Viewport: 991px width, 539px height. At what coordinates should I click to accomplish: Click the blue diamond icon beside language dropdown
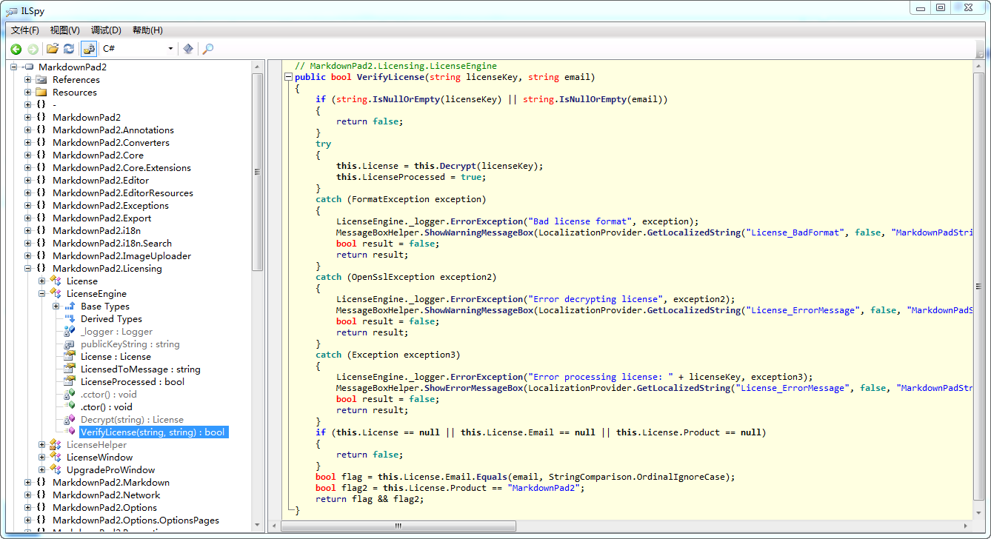pos(188,49)
